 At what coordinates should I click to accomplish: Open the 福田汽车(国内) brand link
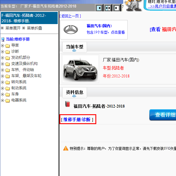(99, 26)
